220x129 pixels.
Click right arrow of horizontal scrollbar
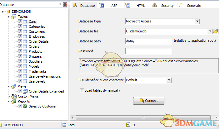[216, 117]
